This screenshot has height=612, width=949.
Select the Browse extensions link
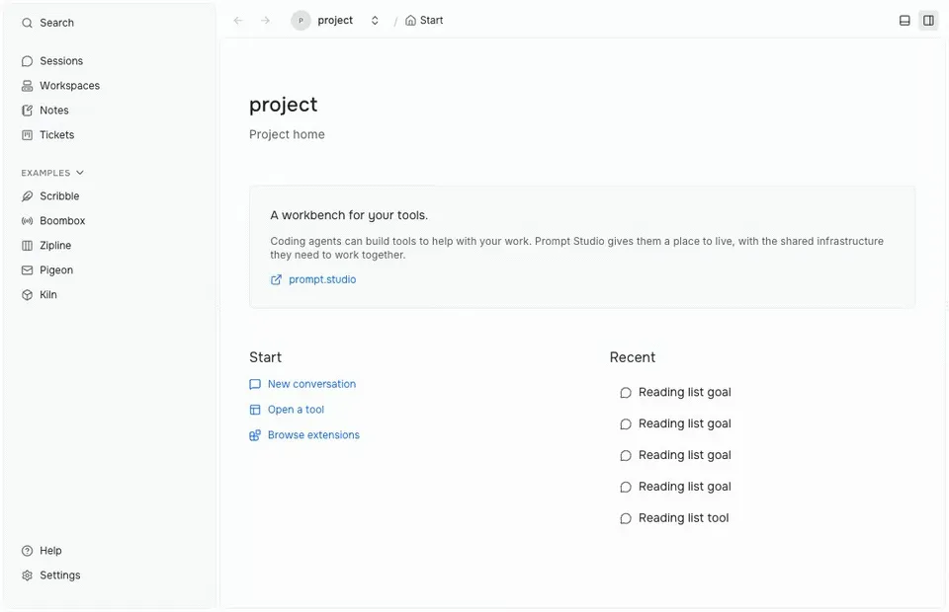pyautogui.click(x=313, y=435)
